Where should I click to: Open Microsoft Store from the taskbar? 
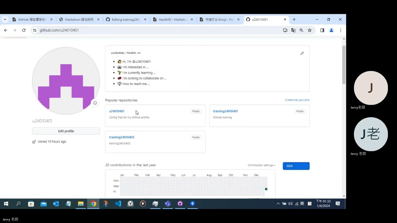[31, 204]
